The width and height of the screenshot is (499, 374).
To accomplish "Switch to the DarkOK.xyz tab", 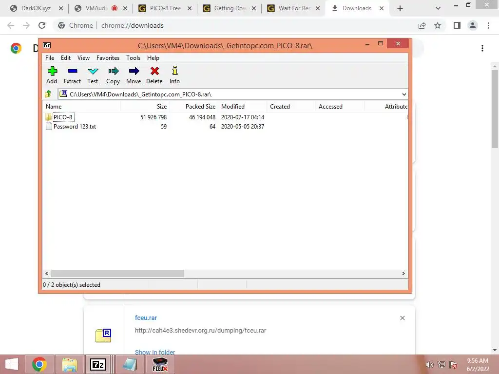I will tap(36, 8).
